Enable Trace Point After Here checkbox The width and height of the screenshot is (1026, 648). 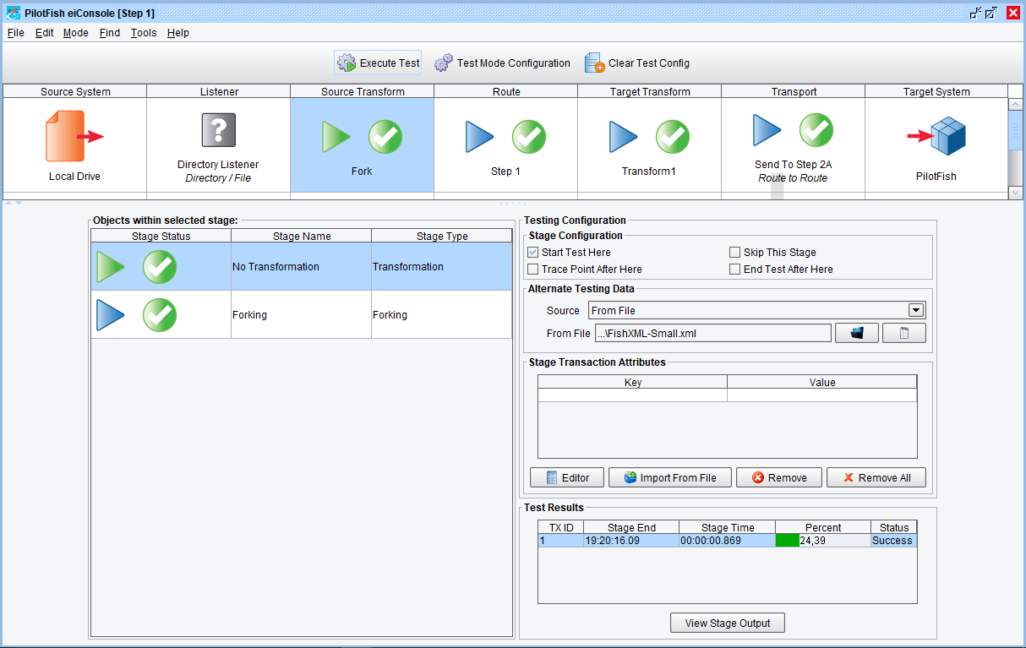coord(533,270)
